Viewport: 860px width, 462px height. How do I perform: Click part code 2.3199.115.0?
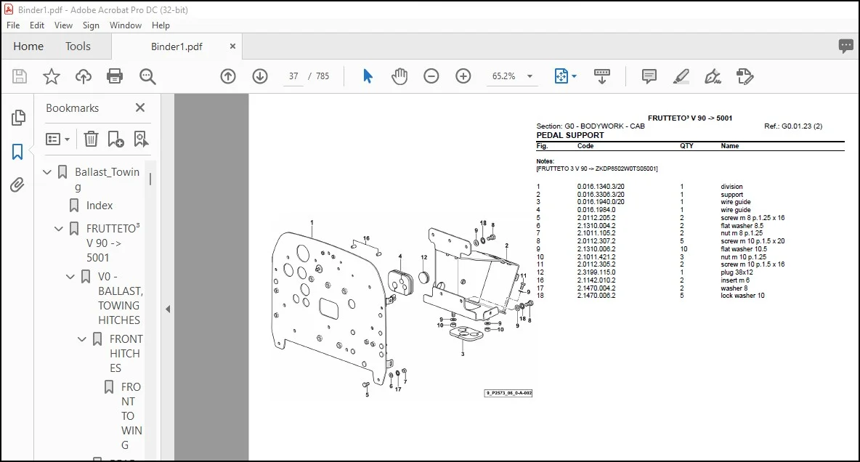(x=596, y=272)
